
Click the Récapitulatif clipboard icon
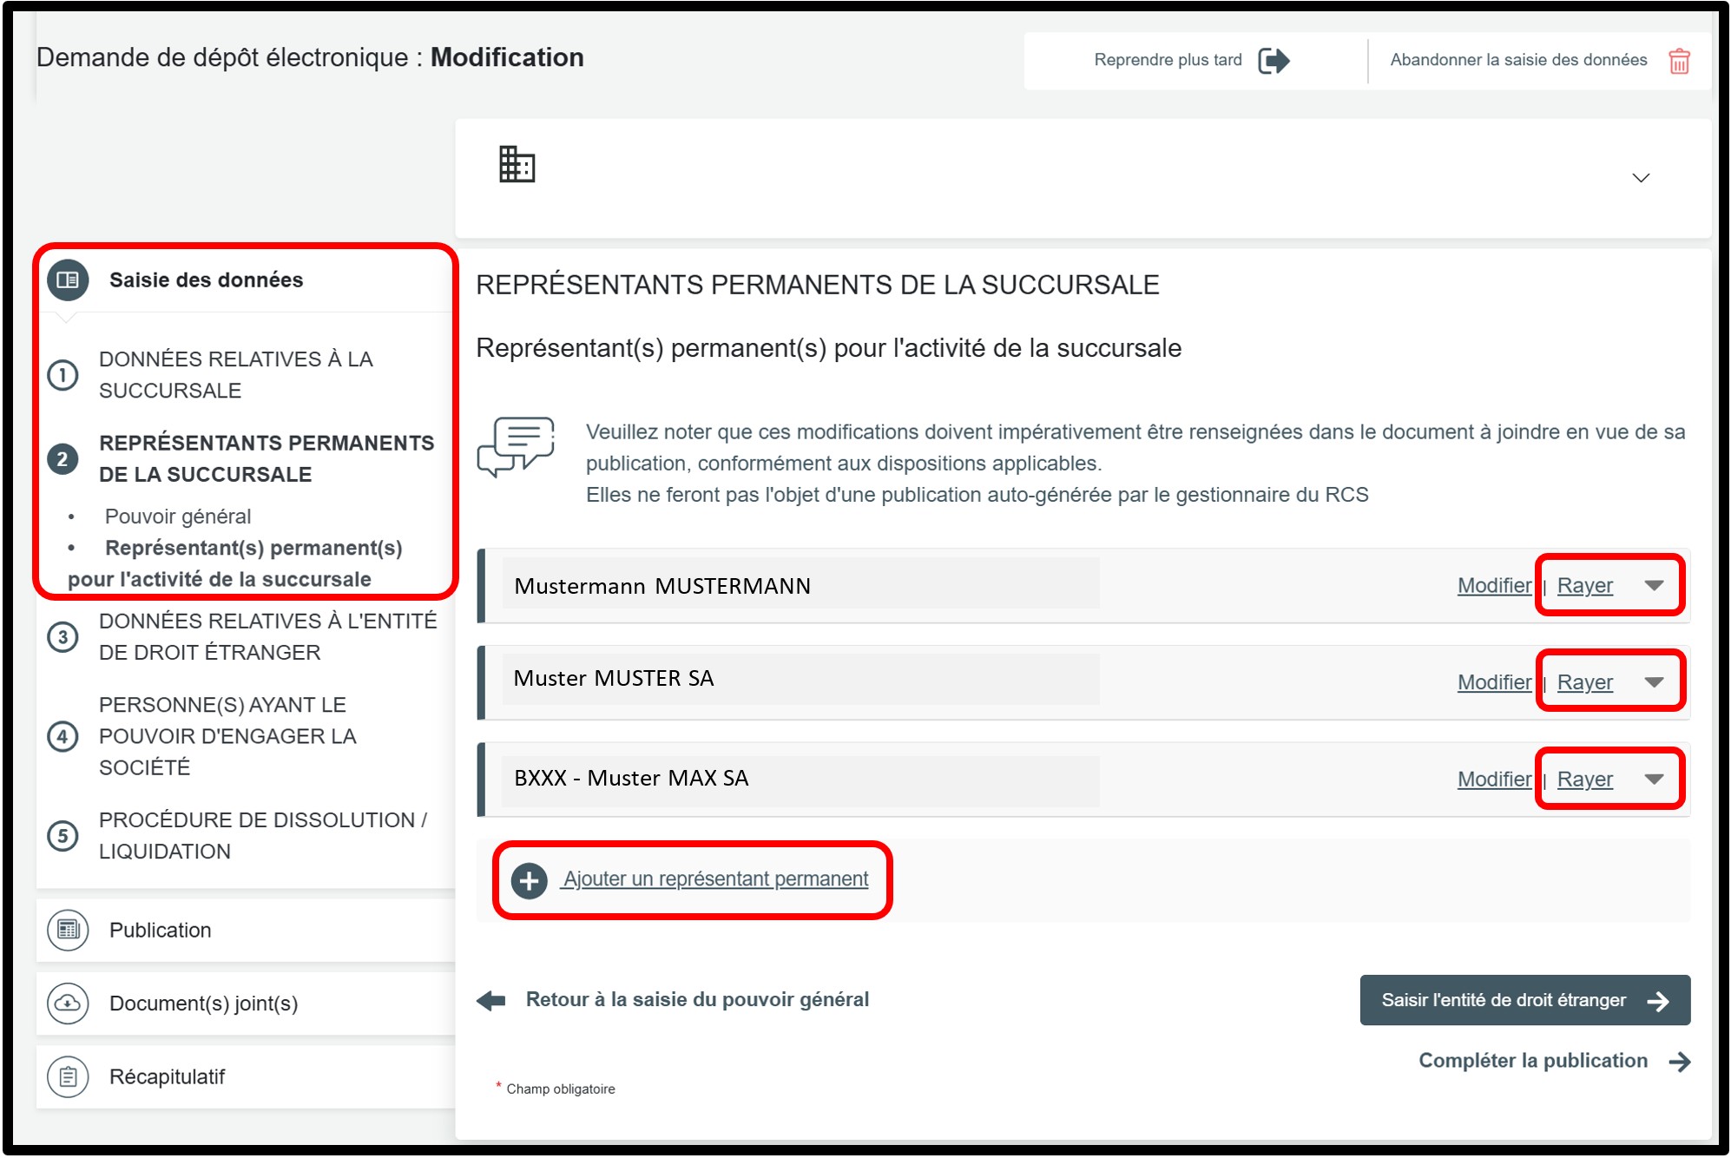[68, 1077]
